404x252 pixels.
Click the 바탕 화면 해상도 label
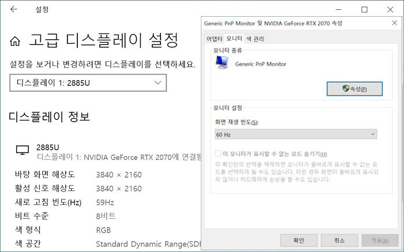pos(45,175)
